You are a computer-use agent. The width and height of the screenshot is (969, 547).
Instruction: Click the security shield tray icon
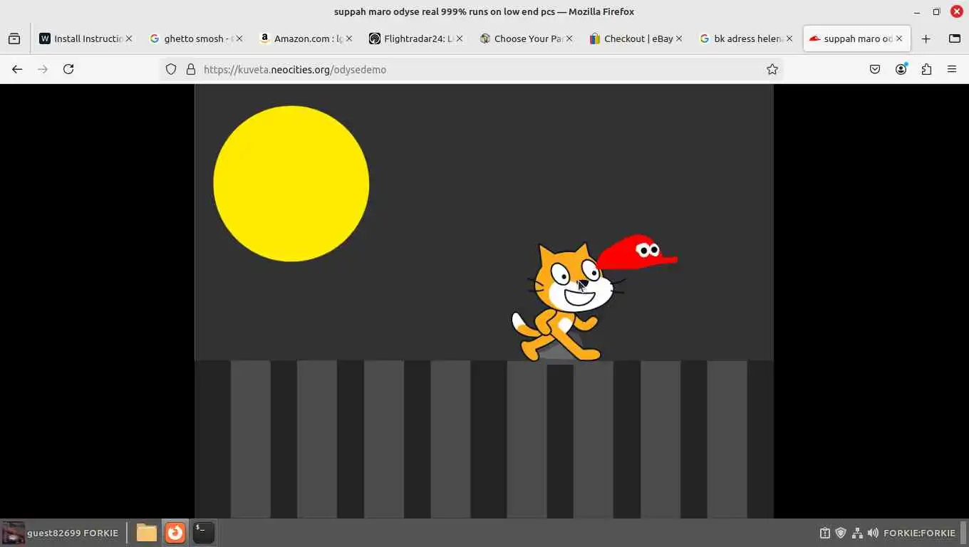[x=841, y=533]
